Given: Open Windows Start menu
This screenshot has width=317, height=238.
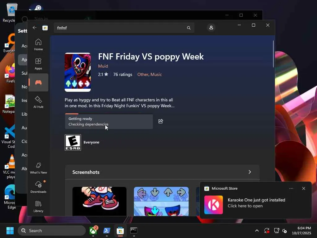Looking at the screenshot, I should pos(10,231).
